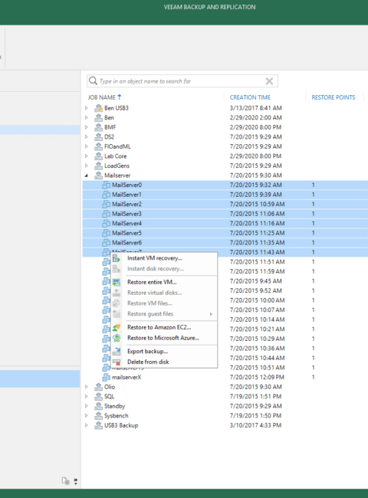Expand the USB3 Backup job node
368x498 pixels.
87,425
